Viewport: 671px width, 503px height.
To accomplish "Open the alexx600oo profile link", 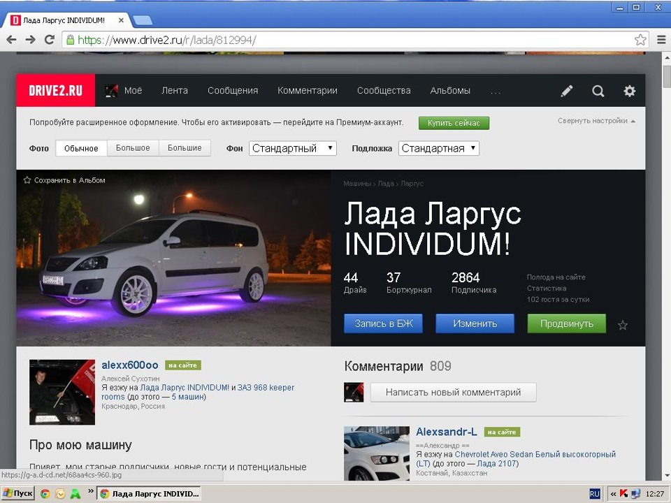I will 130,365.
